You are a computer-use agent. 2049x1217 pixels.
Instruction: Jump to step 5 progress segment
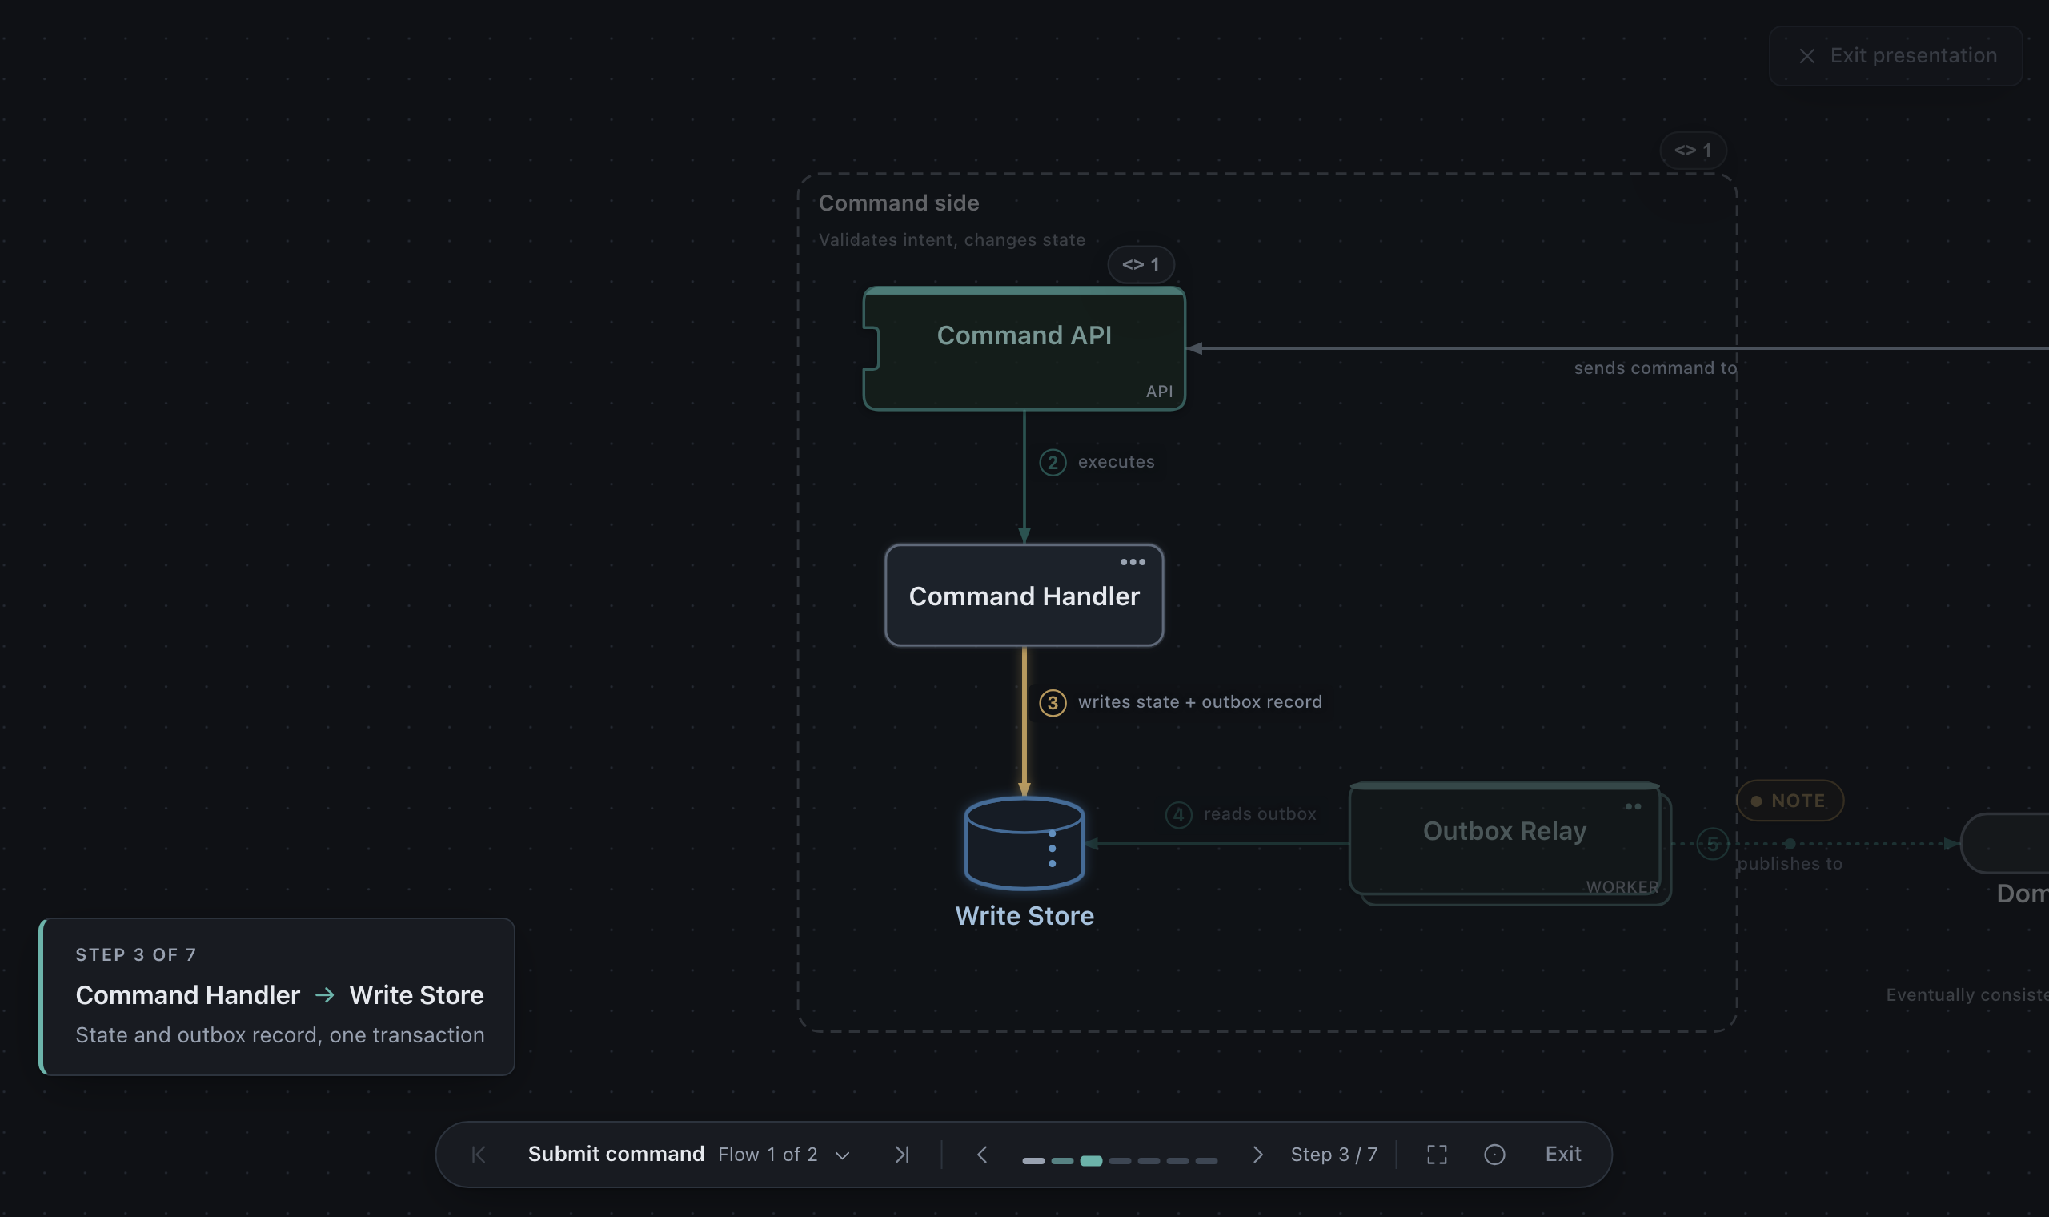point(1149,1160)
